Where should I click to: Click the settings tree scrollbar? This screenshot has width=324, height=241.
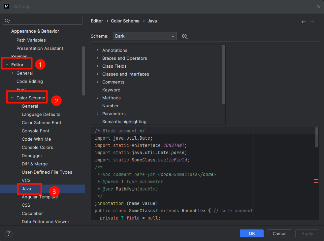click(x=83, y=71)
